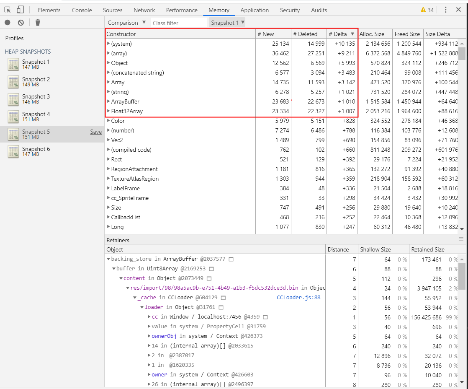Expand the CallbackList row
The height and width of the screenshot is (389, 468).
click(x=109, y=217)
